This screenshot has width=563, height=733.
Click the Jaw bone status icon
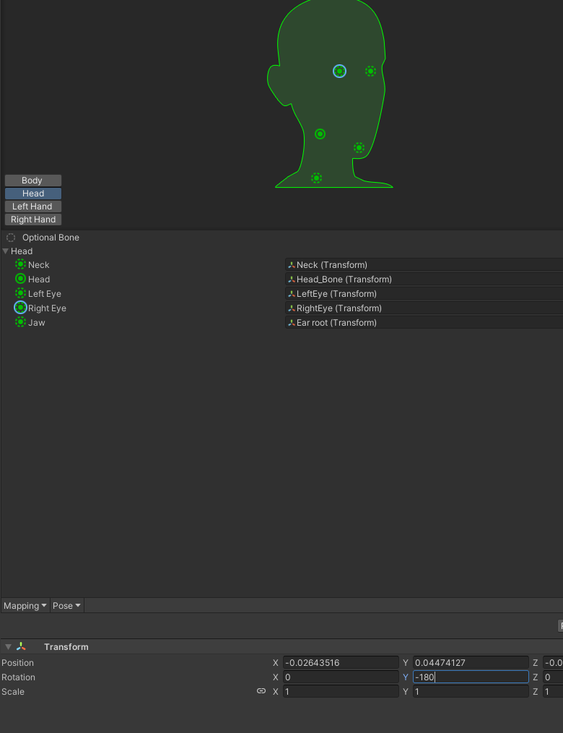(20, 322)
